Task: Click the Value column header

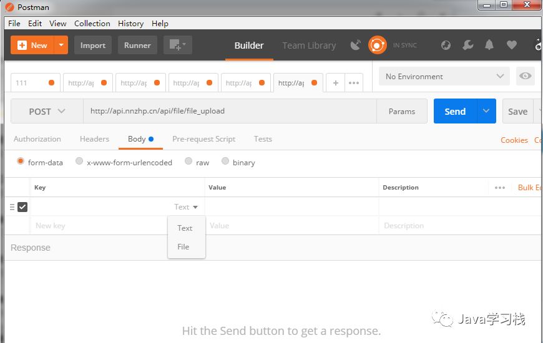Action: 217,187
